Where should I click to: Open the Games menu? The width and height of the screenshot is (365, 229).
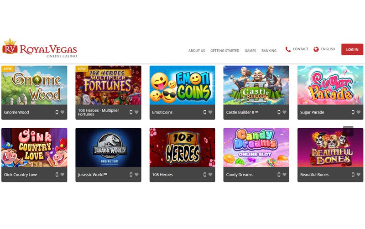(250, 51)
